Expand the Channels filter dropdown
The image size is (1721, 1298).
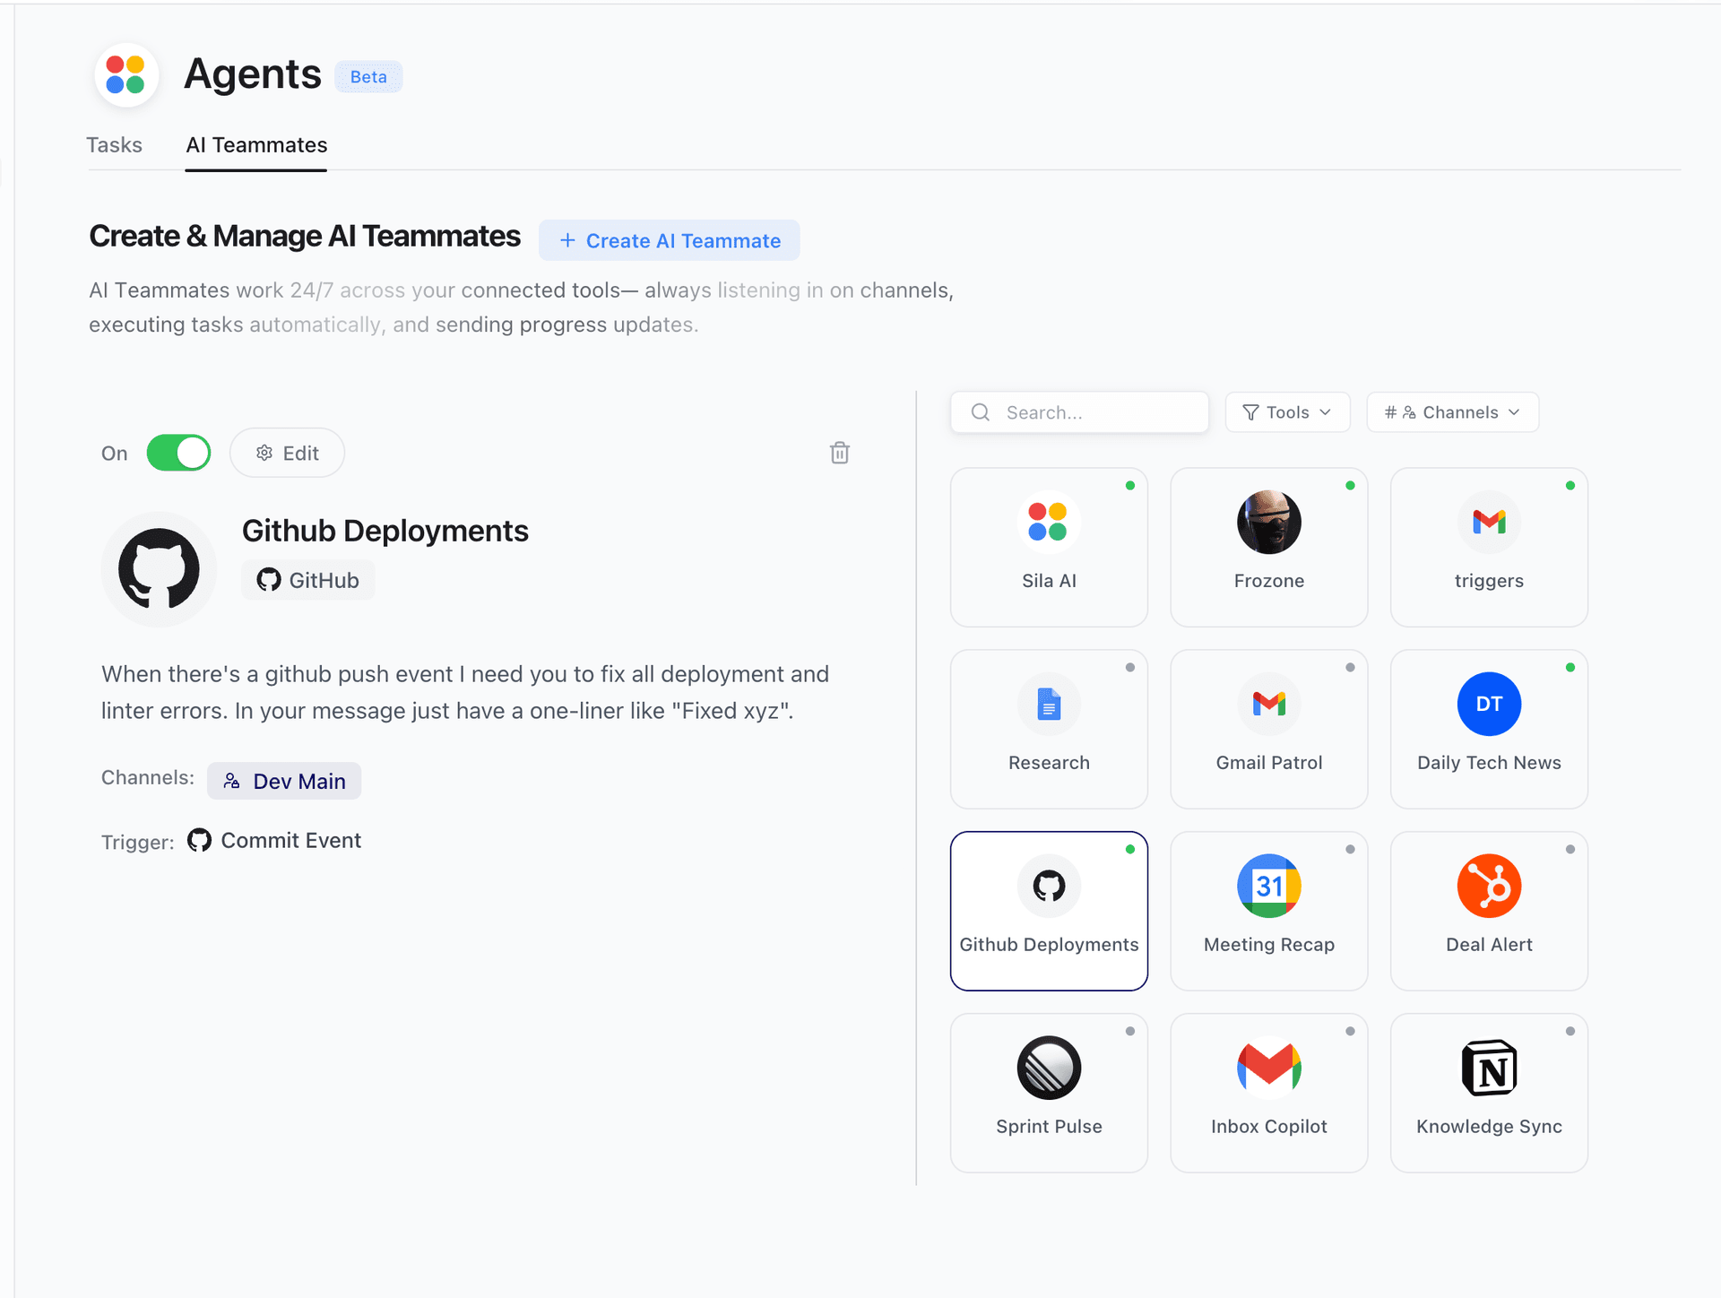(1452, 411)
